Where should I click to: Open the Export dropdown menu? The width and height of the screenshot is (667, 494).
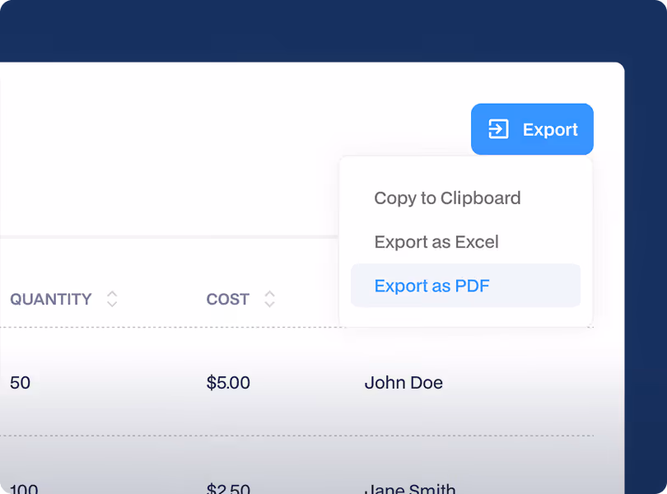(x=532, y=128)
